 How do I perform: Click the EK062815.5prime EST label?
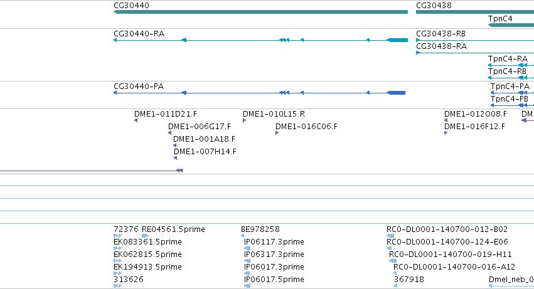click(148, 255)
